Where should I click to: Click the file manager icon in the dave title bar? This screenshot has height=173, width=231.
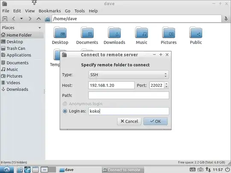[x=5, y=4]
